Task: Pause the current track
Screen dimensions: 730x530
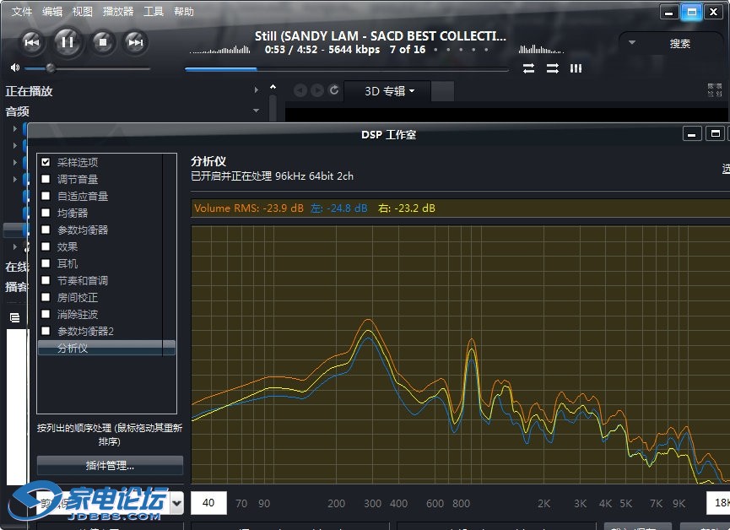Action: 68,41
